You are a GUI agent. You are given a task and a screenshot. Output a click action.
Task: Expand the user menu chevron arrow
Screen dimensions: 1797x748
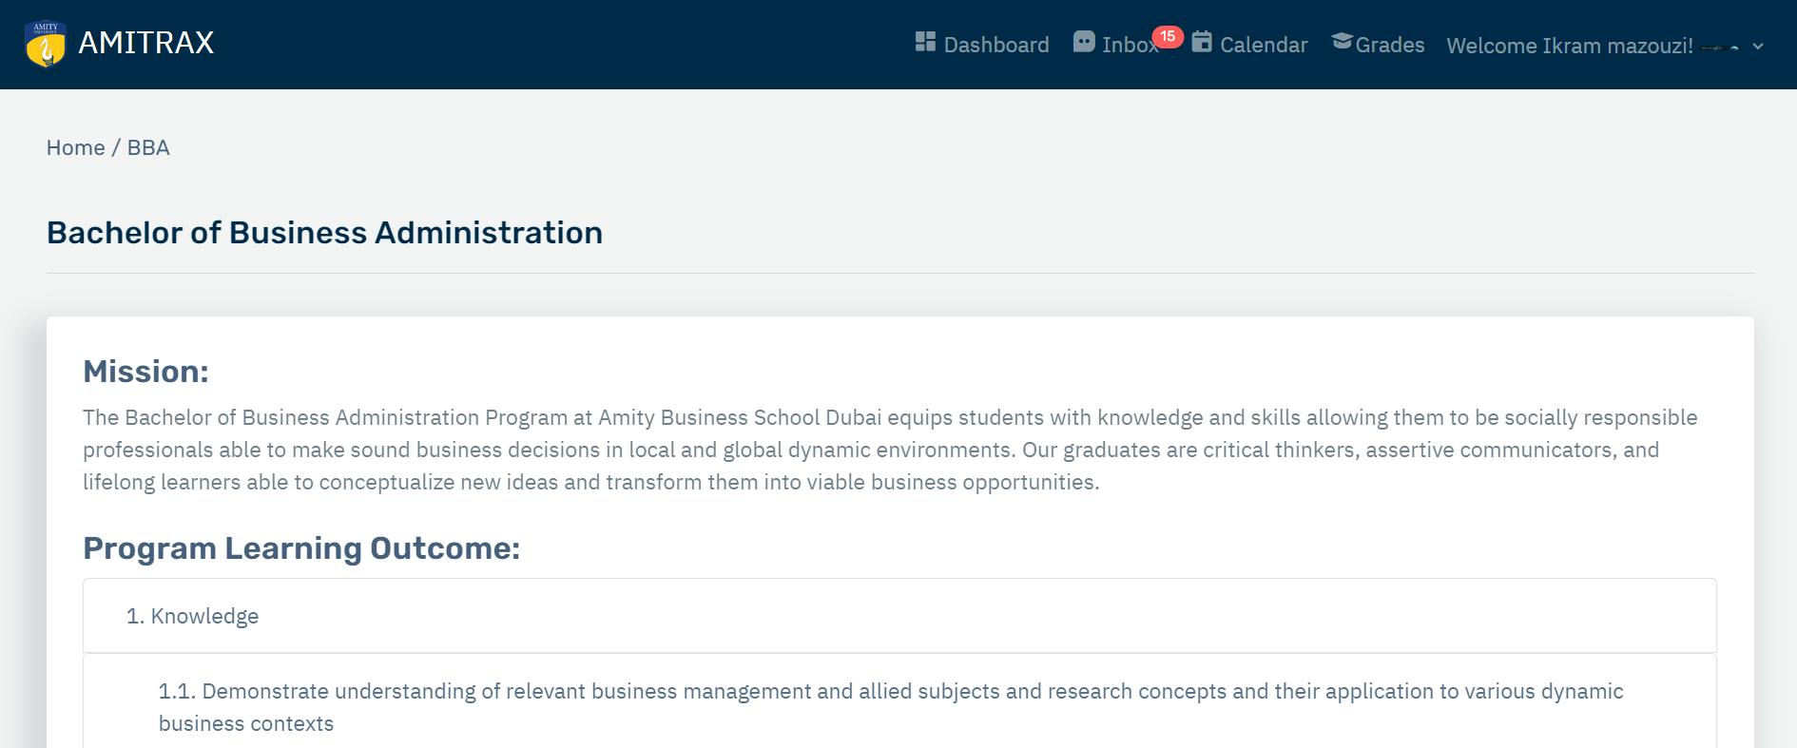pyautogui.click(x=1758, y=47)
